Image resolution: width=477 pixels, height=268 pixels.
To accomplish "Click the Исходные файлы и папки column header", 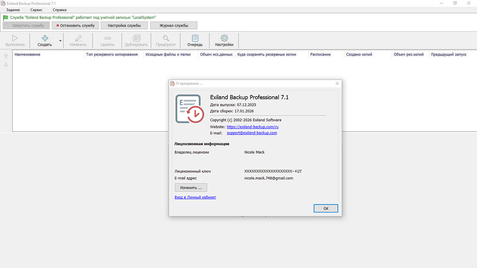I will pos(171,54).
